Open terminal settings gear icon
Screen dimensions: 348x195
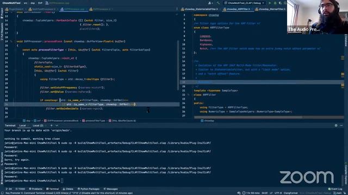pyautogui.click(x=336, y=125)
